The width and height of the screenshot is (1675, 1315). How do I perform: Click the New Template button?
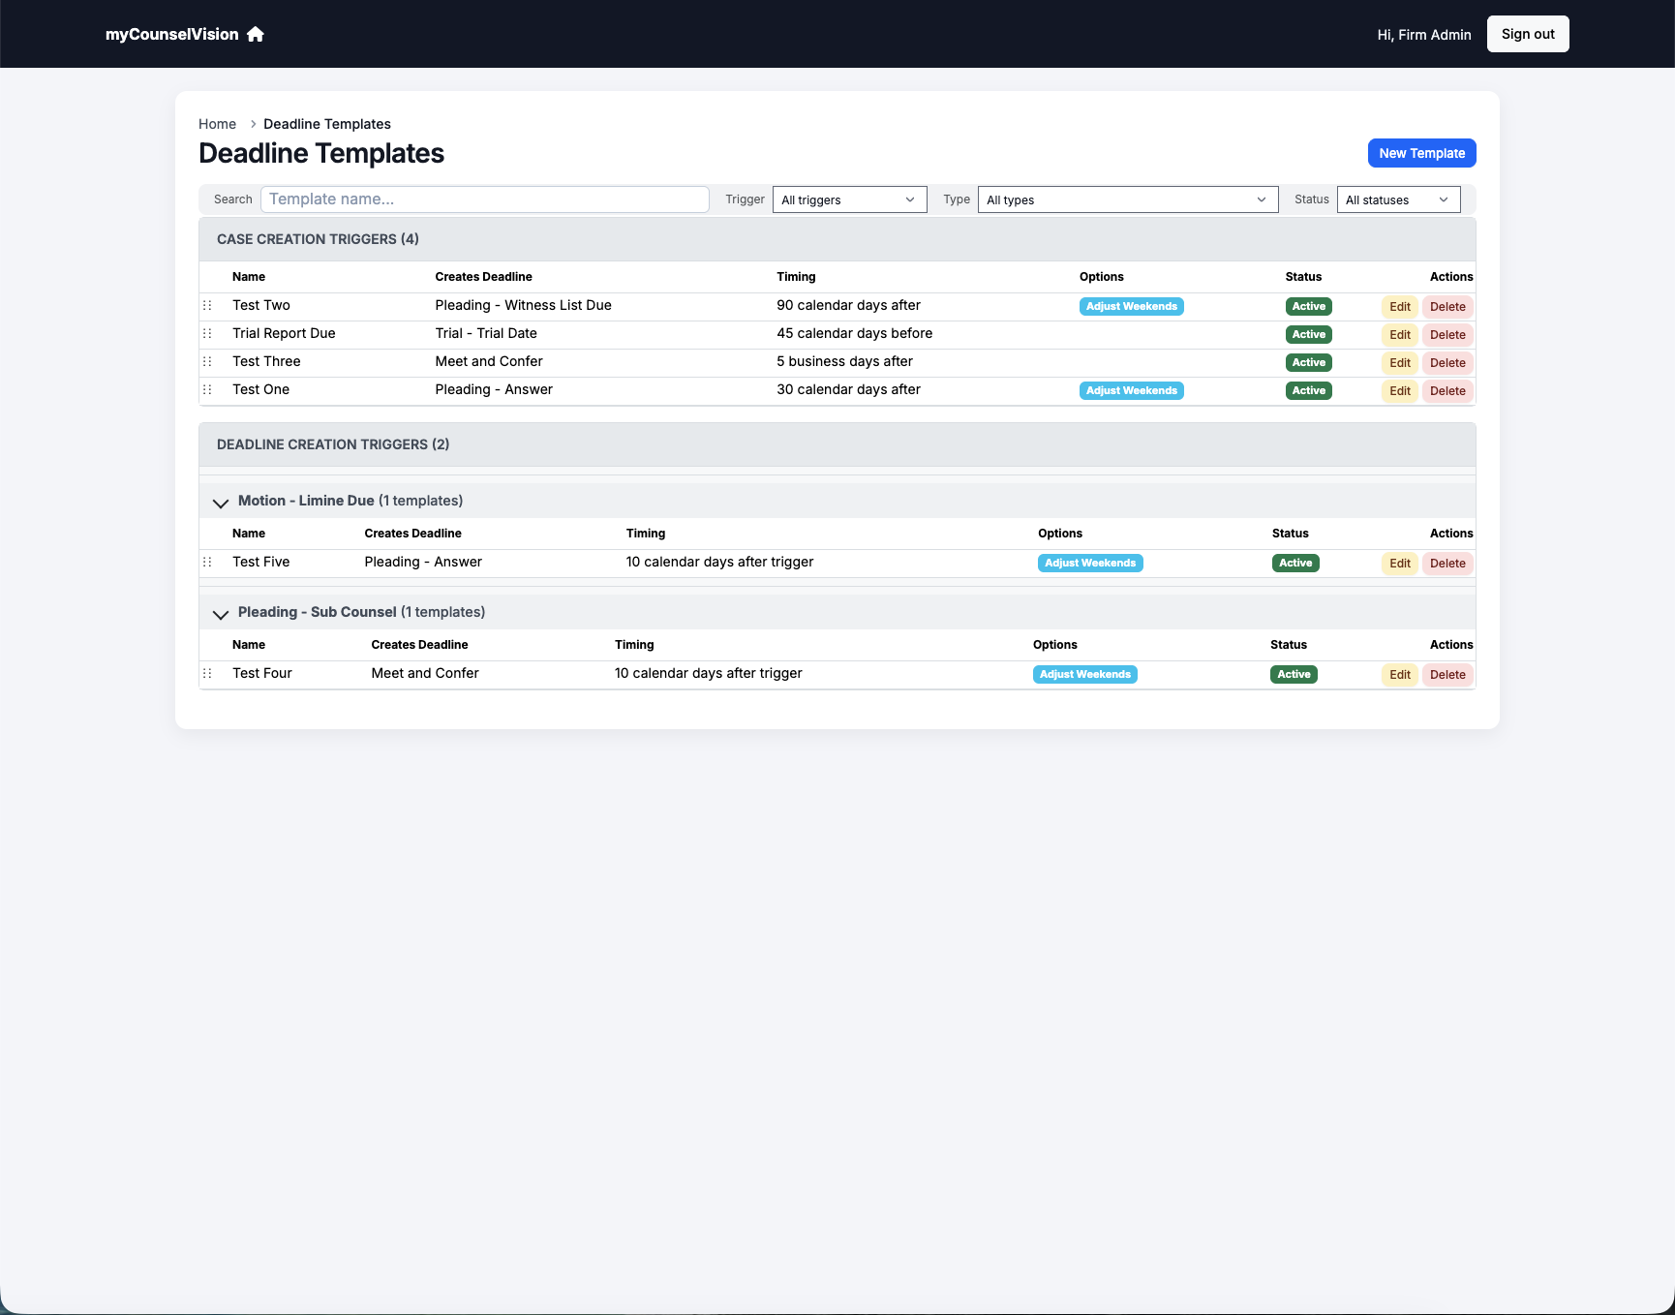[1421, 153]
